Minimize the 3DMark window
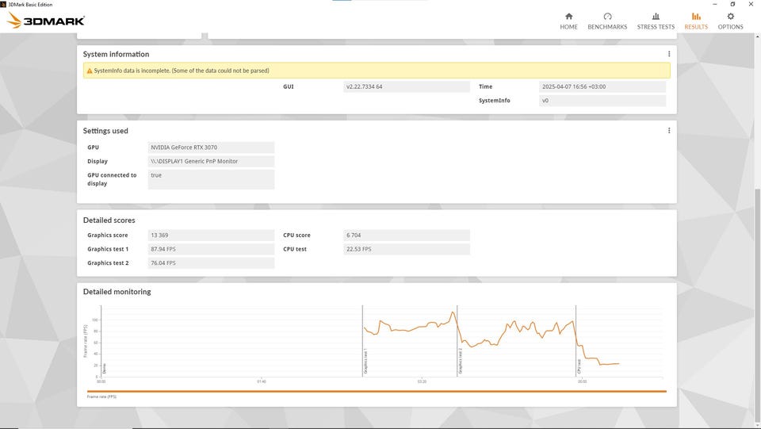Screen dimensions: 761x429 (715, 4)
